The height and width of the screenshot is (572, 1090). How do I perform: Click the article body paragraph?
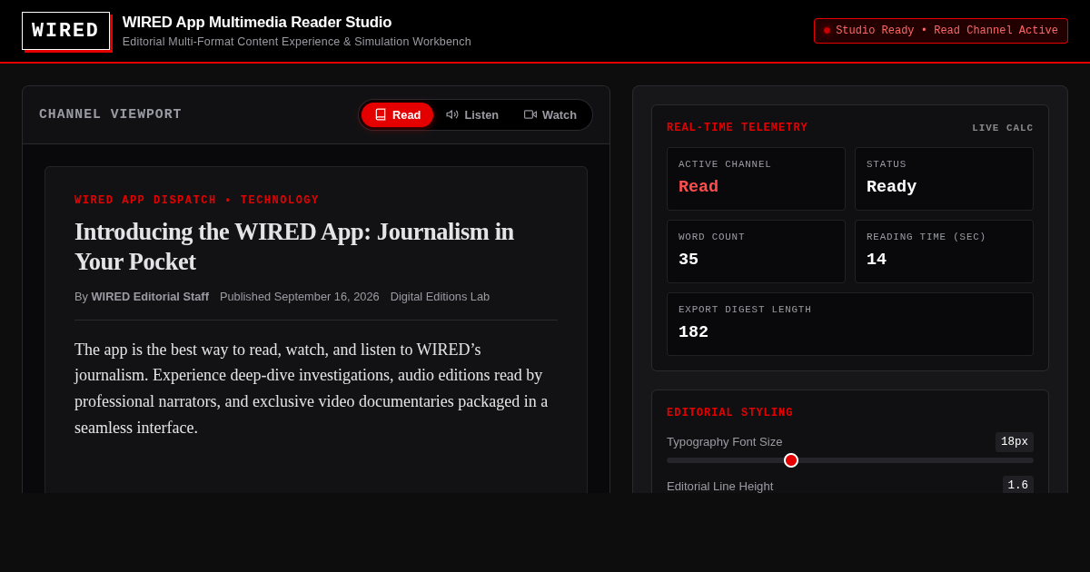312,389
